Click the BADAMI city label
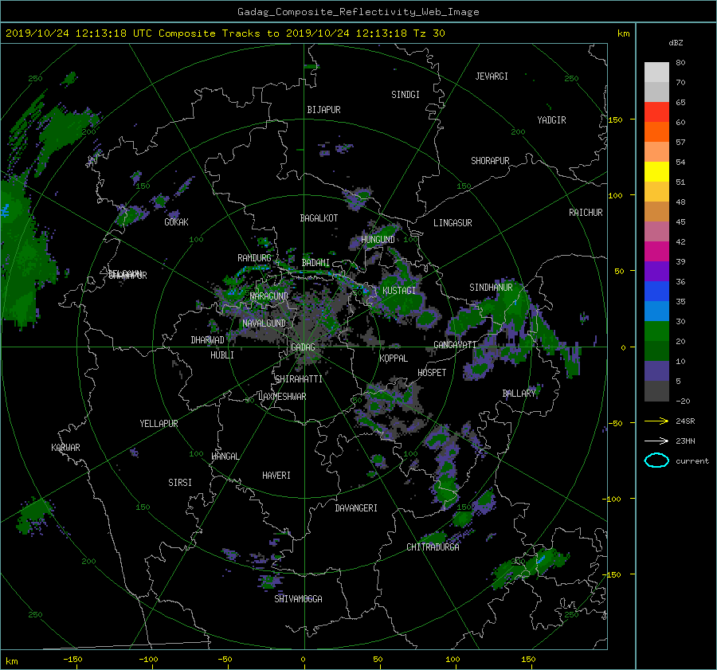717x670 pixels. (x=315, y=263)
